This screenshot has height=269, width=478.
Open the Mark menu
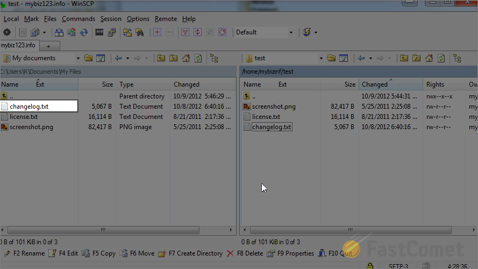[x=31, y=19]
